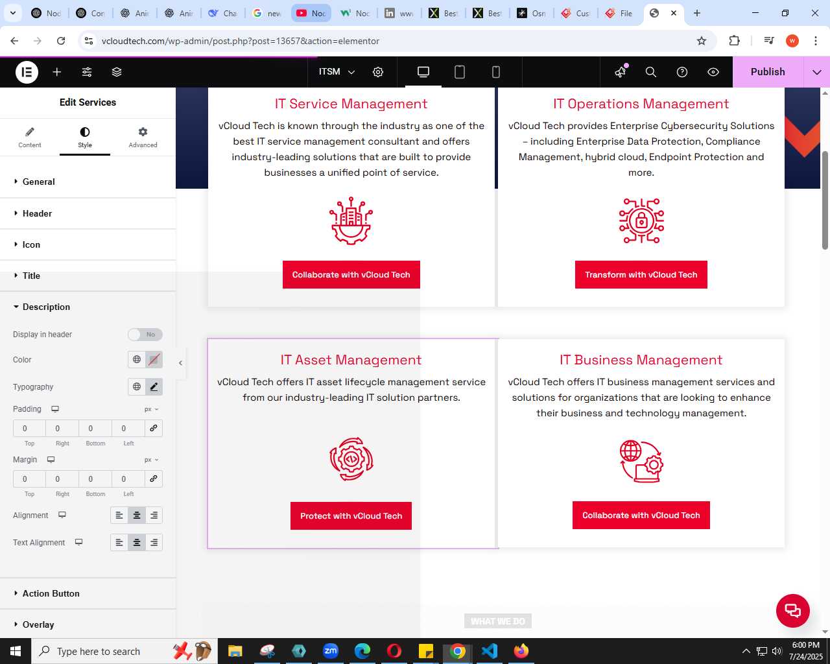Set Text Alignment to center
The image size is (830, 664).
[x=137, y=543]
